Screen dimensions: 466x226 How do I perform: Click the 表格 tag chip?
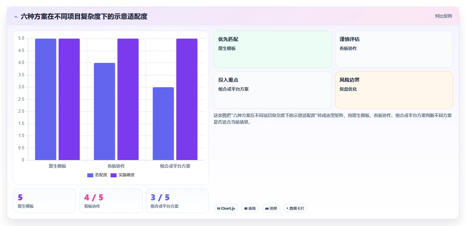coord(250,208)
